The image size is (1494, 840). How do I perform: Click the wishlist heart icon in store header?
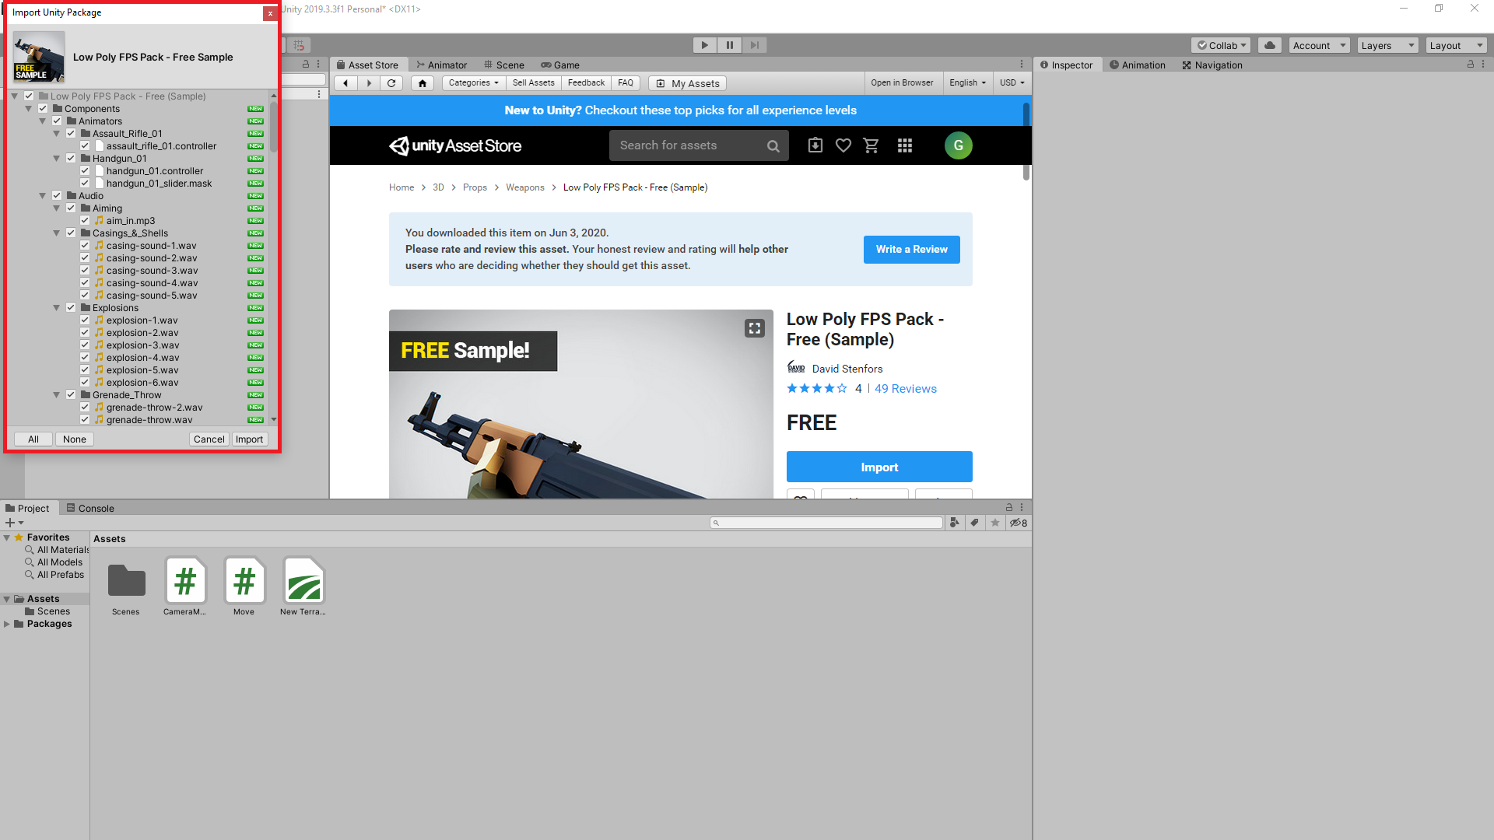pos(843,145)
